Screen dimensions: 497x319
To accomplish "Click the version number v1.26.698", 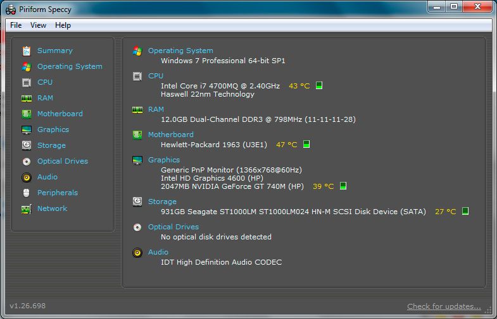I will [28, 306].
